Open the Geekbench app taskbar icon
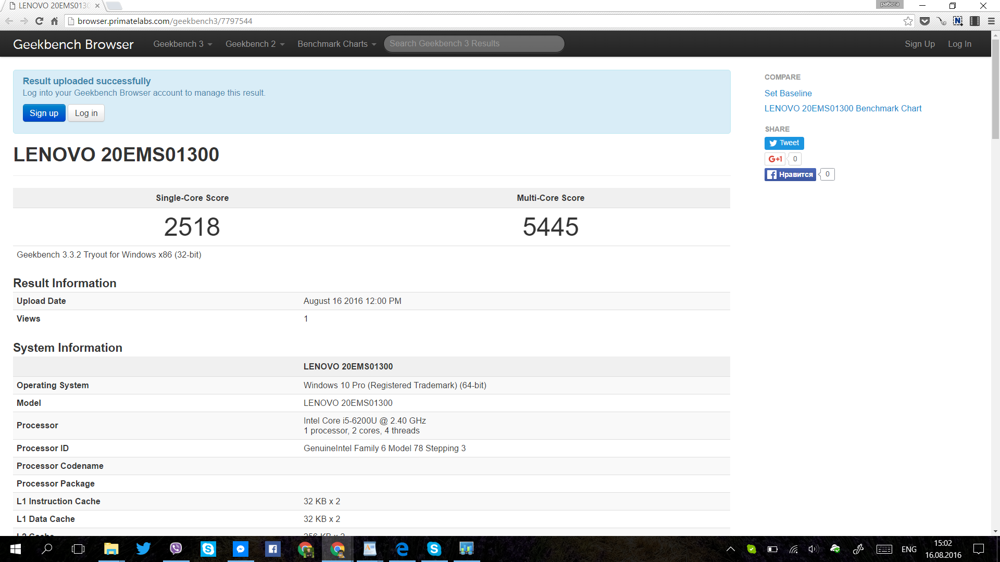Screen dimensions: 1000x562 [466, 549]
